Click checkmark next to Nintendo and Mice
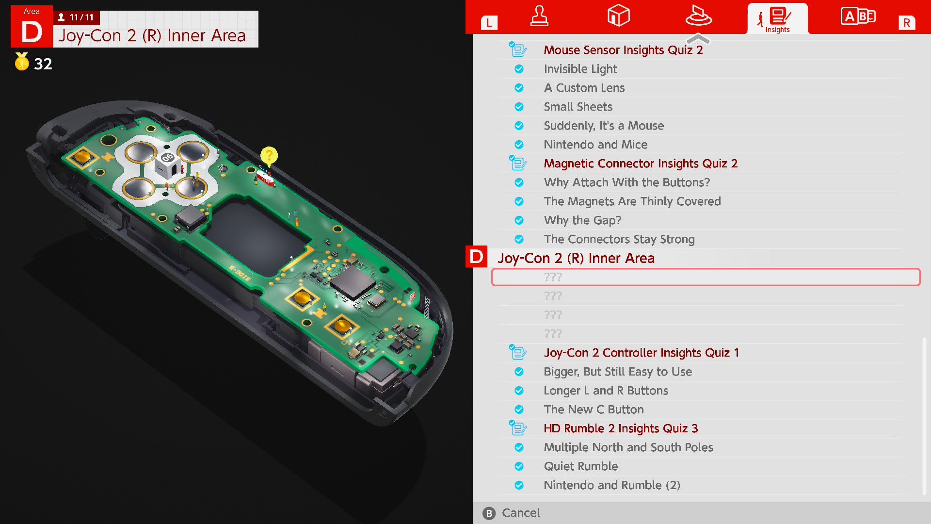931x524 pixels. (519, 145)
